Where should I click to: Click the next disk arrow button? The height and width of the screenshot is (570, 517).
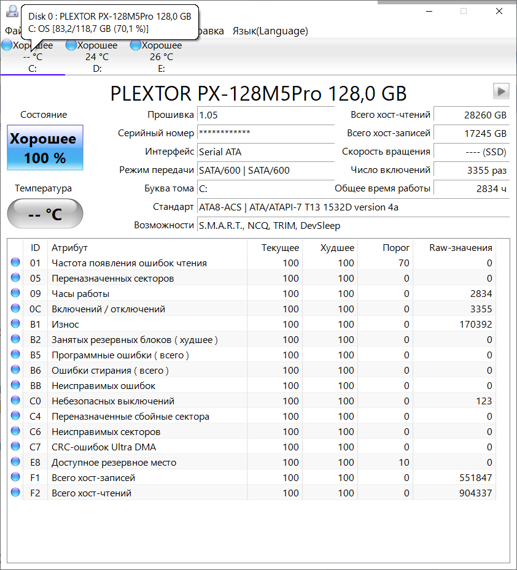501,91
